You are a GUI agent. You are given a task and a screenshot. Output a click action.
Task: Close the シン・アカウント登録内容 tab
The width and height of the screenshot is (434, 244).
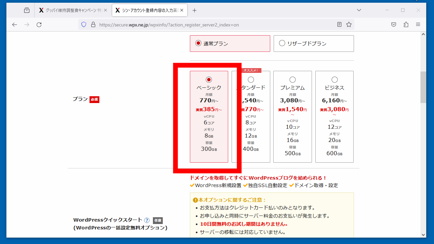point(182,11)
